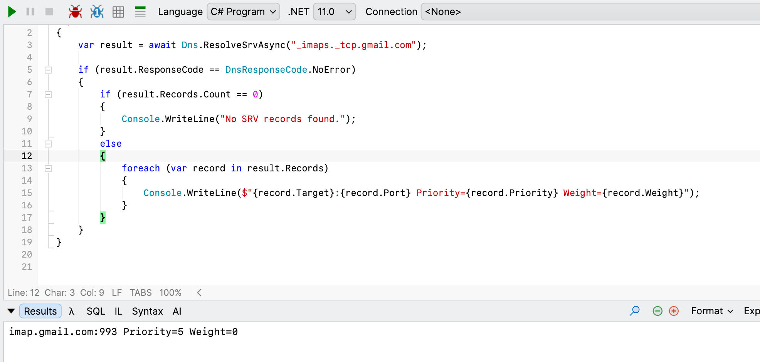Collapse the else block at line 11
760x362 pixels.
click(x=48, y=144)
